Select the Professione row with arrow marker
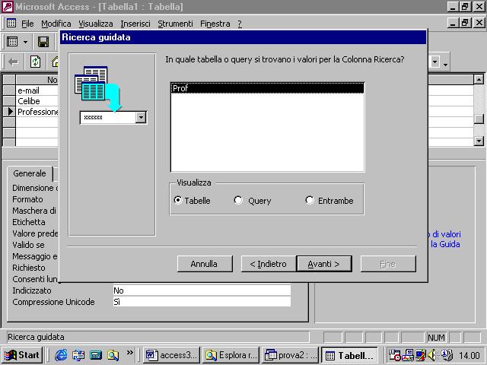 (x=9, y=112)
